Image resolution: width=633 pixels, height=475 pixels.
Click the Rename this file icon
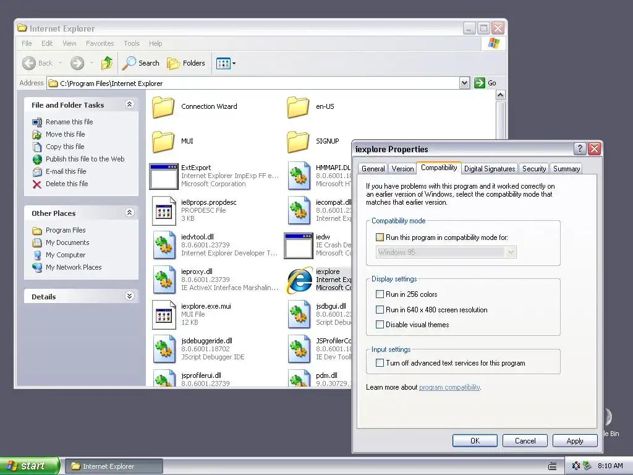(x=36, y=122)
